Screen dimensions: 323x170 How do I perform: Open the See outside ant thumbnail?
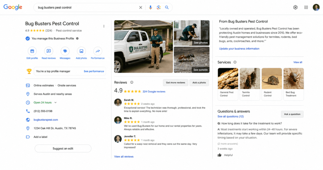[191, 60]
